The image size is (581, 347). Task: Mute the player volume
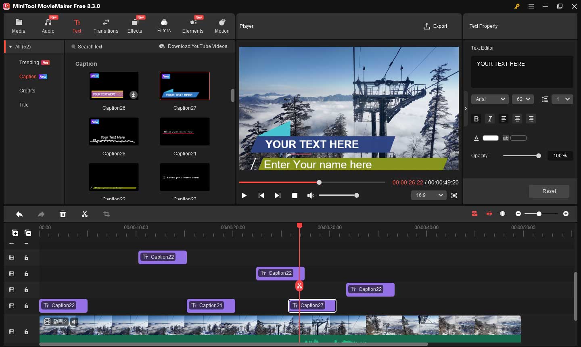click(x=311, y=195)
